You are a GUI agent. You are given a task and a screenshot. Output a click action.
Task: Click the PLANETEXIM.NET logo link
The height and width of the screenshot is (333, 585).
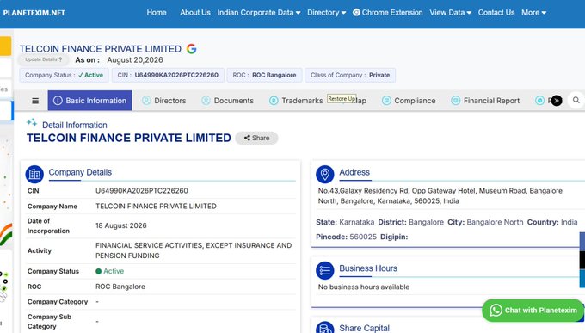[34, 13]
